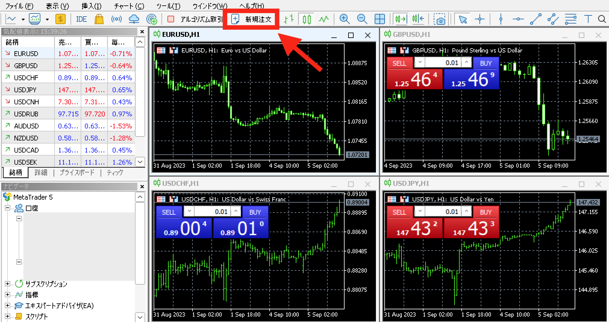Screen dimensions: 609x322
Task: Take a chart screenshot with camera icon
Action: point(440,19)
